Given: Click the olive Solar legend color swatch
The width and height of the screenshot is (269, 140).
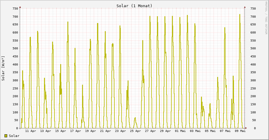Looking at the screenshot, I should click(x=6, y=136).
